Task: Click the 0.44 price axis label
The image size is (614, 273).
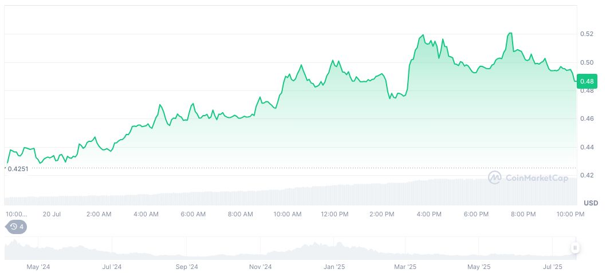Action: pyautogui.click(x=587, y=147)
